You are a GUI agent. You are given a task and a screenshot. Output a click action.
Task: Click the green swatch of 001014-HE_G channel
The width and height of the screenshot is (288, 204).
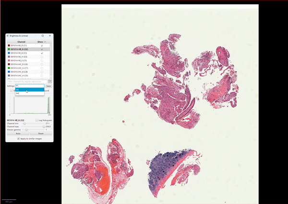tap(9, 49)
